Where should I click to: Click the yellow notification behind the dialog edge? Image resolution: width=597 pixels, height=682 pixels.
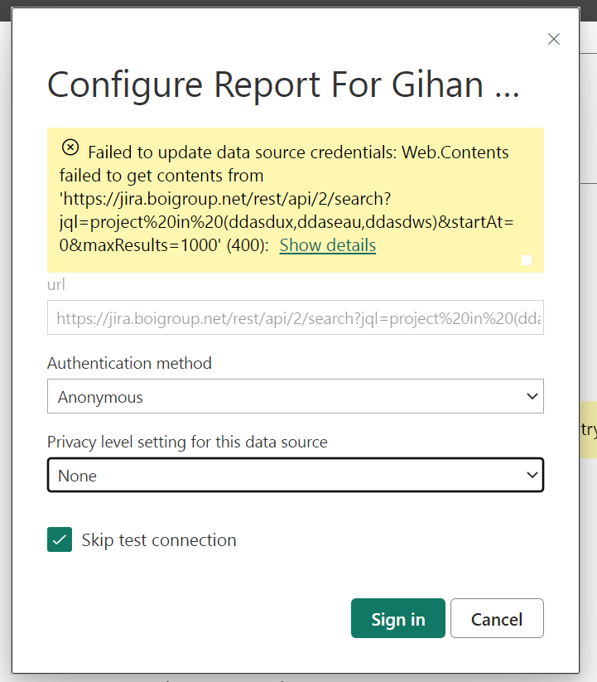click(589, 429)
